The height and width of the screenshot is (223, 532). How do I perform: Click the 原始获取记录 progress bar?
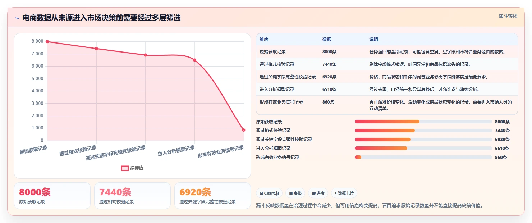point(423,122)
